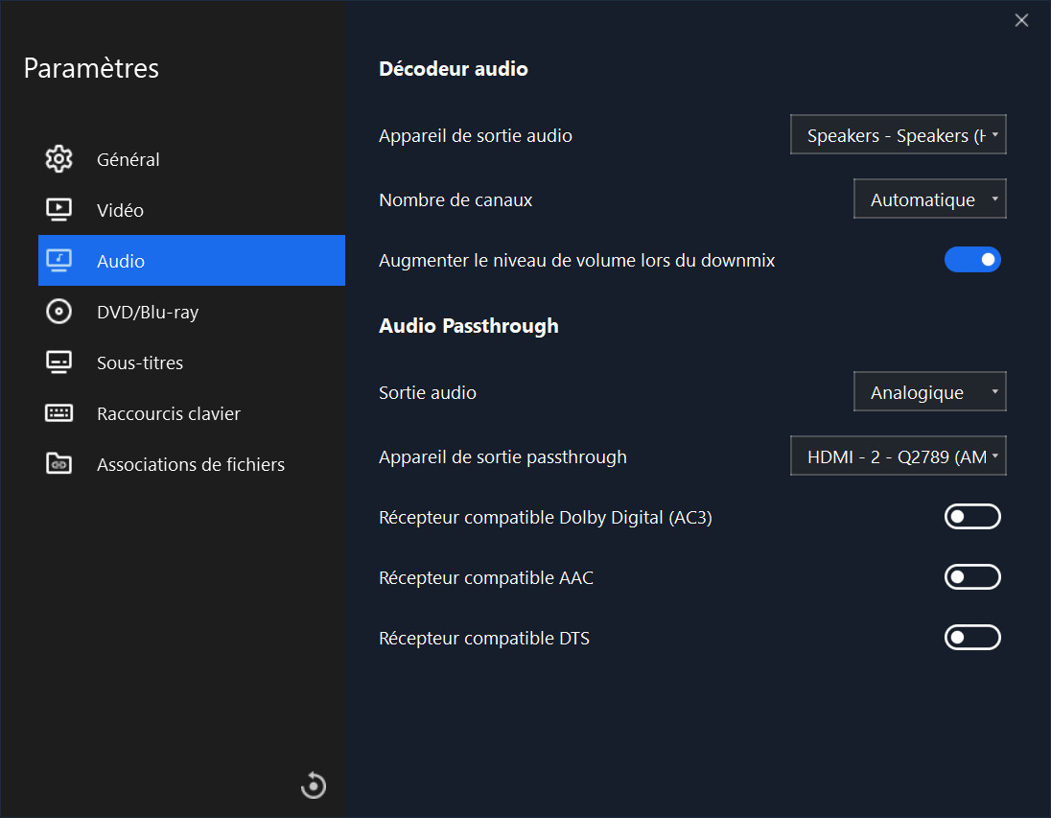The width and height of the screenshot is (1051, 818).
Task: Enable Dolby Digital (AC3) receiver toggle
Action: coord(972,518)
